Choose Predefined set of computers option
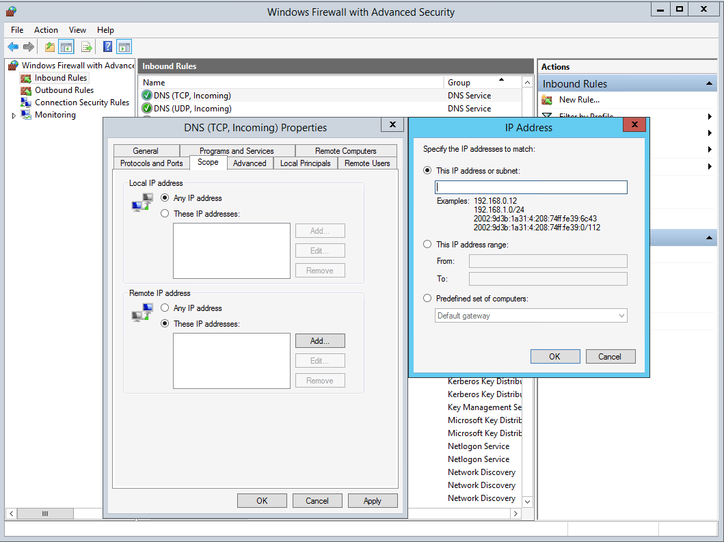The height and width of the screenshot is (542, 724). tap(427, 298)
